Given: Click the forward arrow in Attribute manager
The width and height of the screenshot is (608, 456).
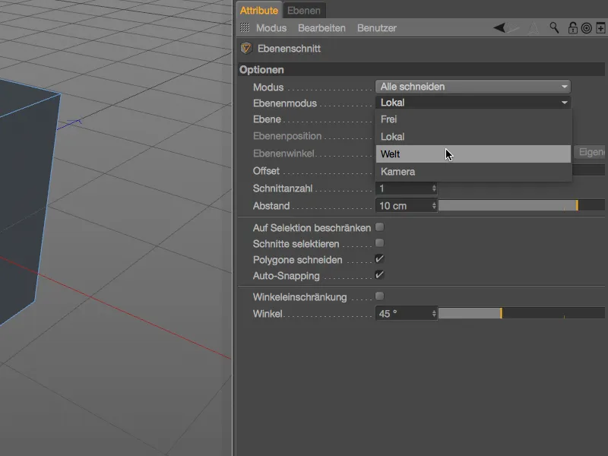Looking at the screenshot, I should [x=513, y=28].
